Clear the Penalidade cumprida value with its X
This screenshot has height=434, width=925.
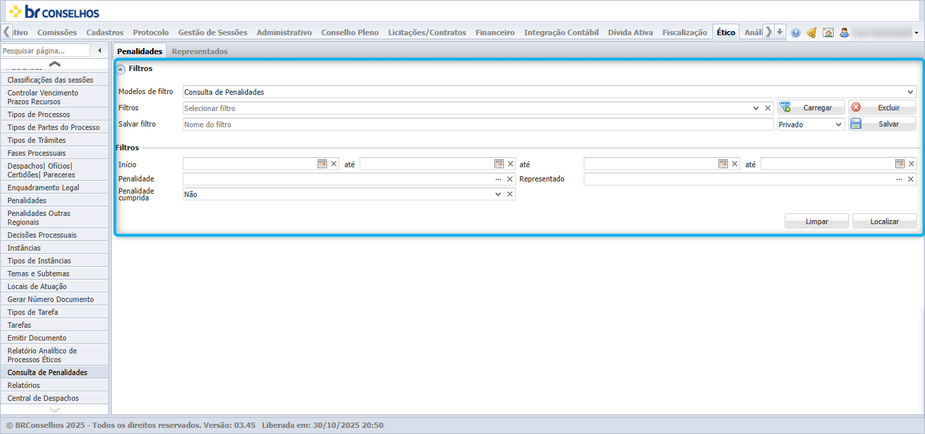[510, 194]
